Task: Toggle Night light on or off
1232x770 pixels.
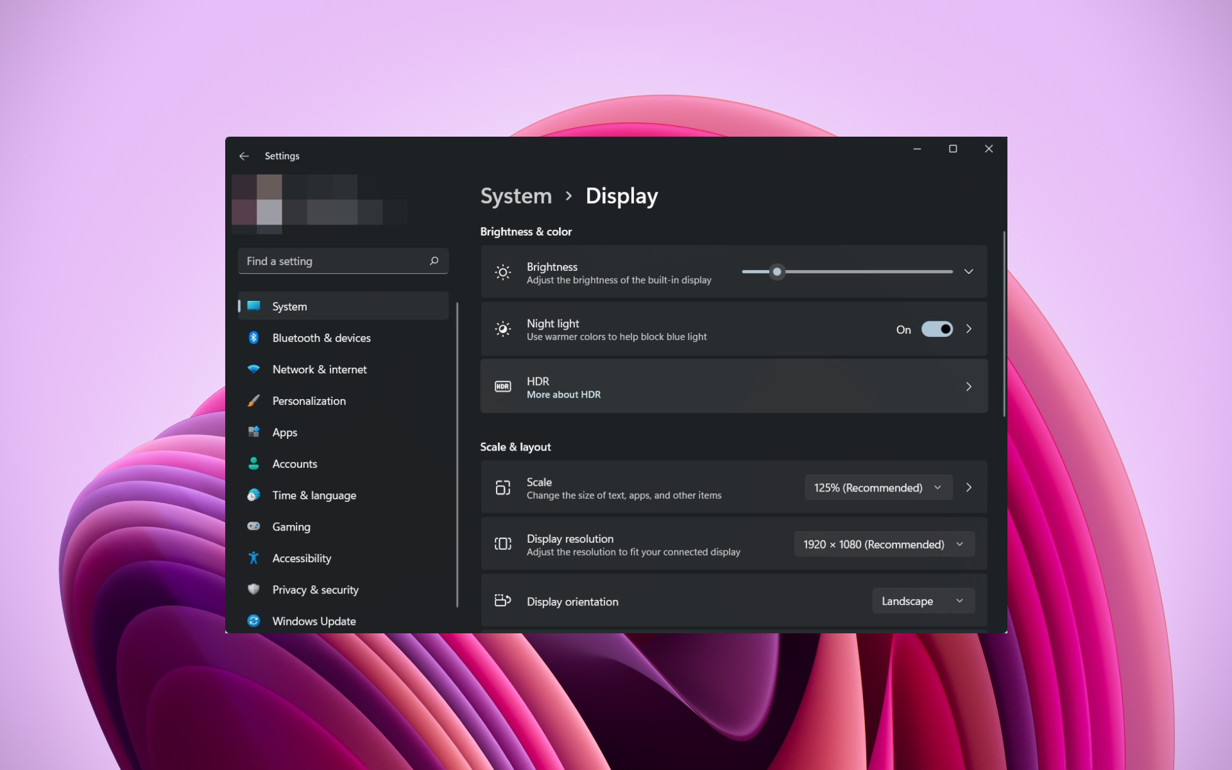Action: click(x=934, y=329)
